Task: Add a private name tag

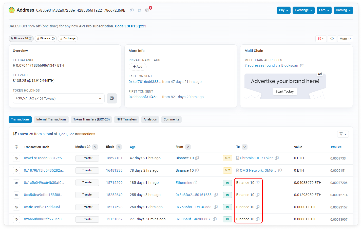Action: tap(138, 67)
